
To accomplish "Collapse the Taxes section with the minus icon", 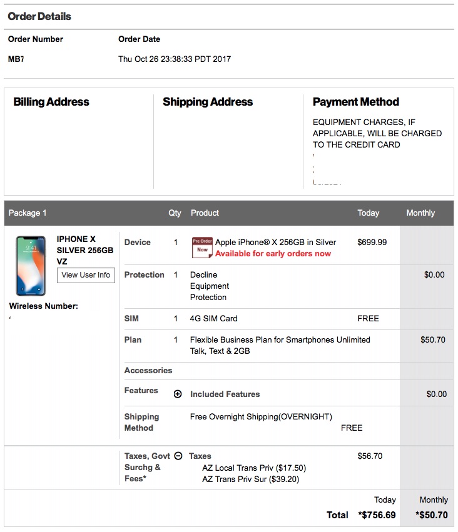I will coord(178,456).
